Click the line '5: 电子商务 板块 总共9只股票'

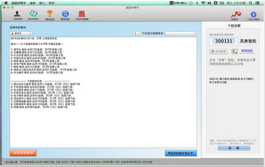click(41, 95)
